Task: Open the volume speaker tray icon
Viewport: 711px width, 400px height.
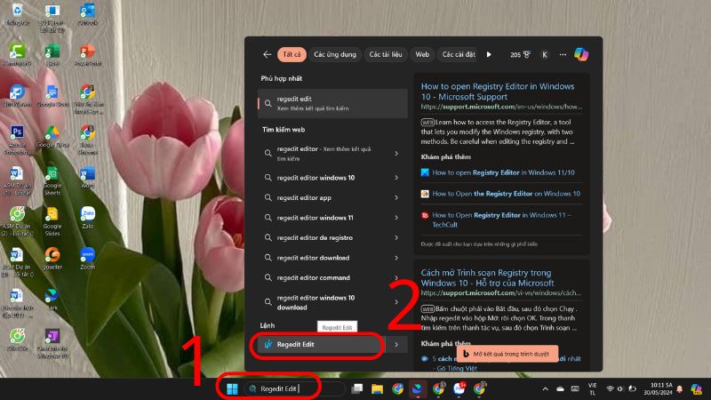Action: (620, 388)
